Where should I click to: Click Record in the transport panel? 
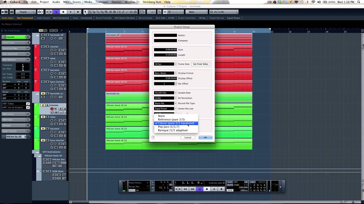[x=221, y=189]
